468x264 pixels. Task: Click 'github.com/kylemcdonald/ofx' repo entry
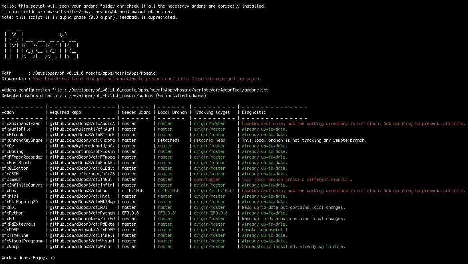[82, 146]
